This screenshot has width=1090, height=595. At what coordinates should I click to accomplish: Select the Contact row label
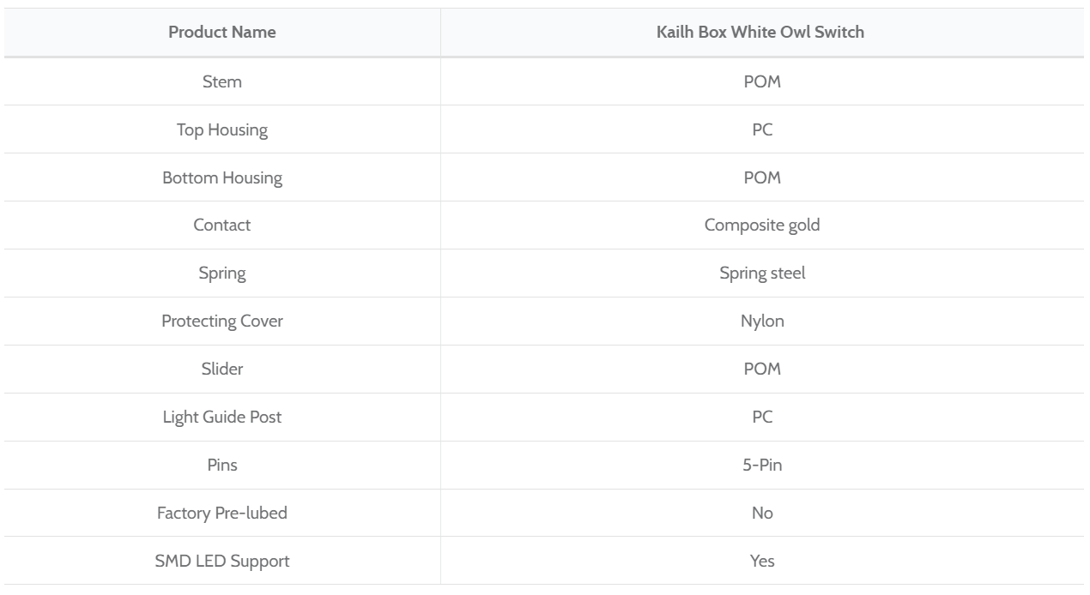[221, 225]
